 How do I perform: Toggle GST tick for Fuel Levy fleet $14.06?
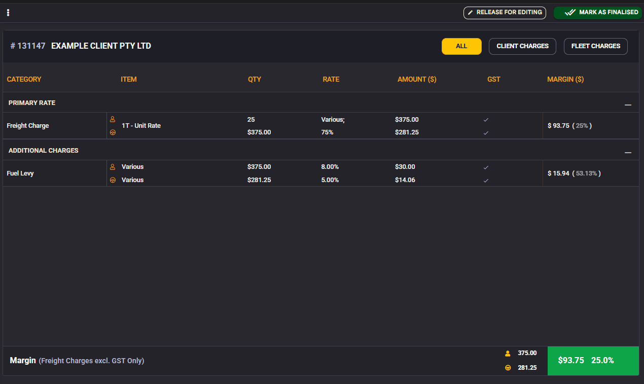click(x=486, y=181)
